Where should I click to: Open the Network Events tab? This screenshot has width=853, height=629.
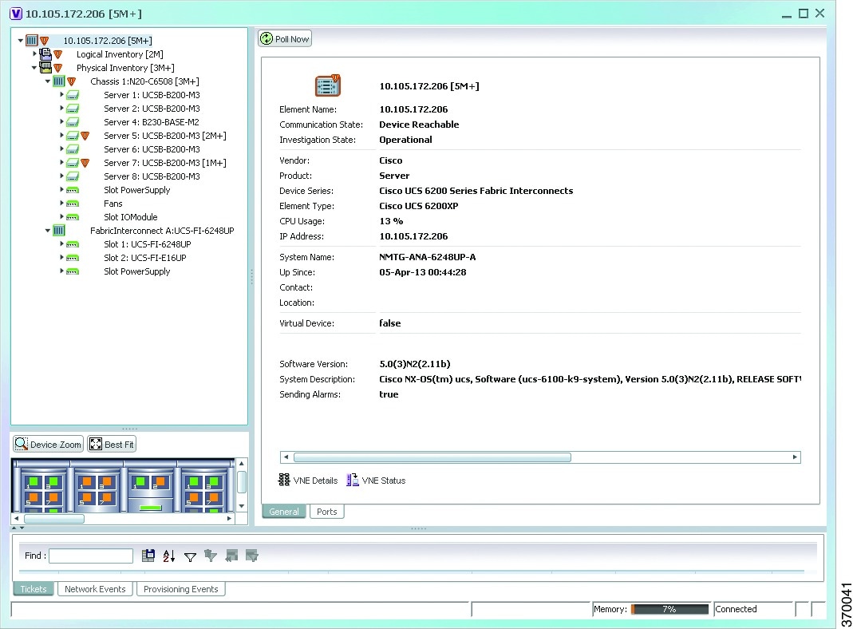(95, 589)
